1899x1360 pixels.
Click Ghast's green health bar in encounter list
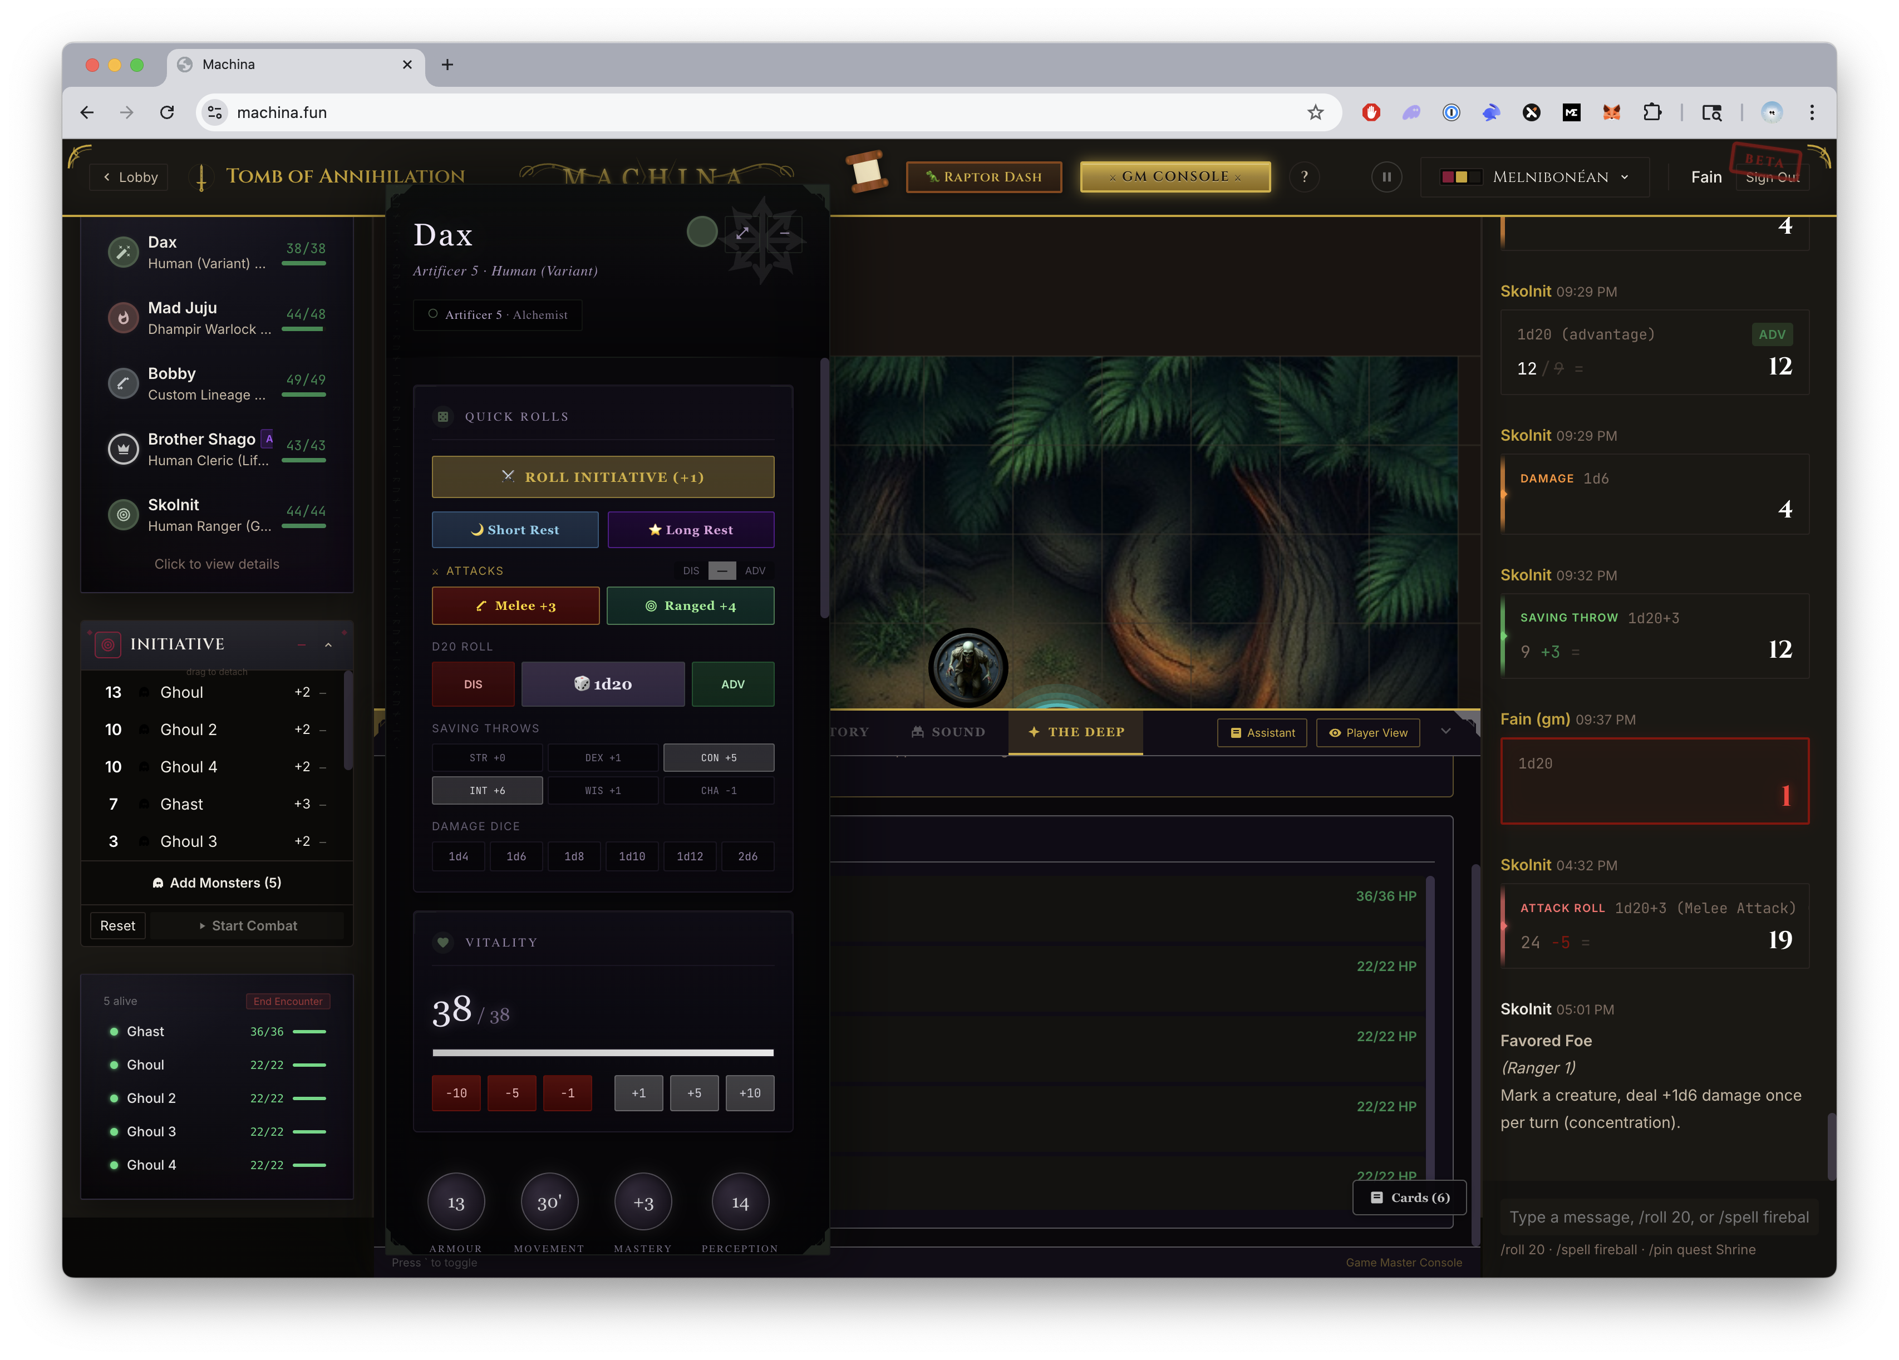(x=310, y=1032)
